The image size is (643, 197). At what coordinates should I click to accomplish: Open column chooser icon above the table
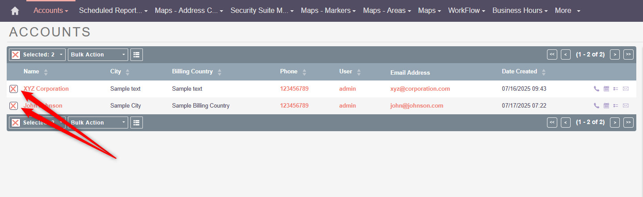coord(137,55)
